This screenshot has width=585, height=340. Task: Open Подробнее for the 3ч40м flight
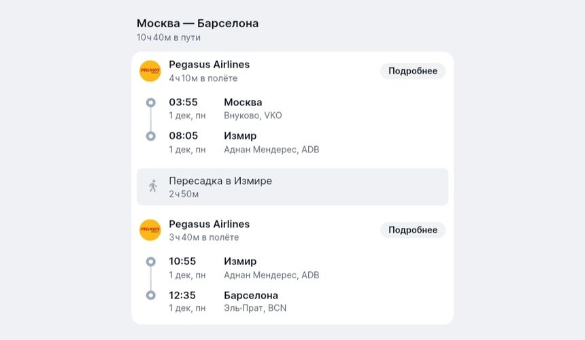pyautogui.click(x=412, y=230)
